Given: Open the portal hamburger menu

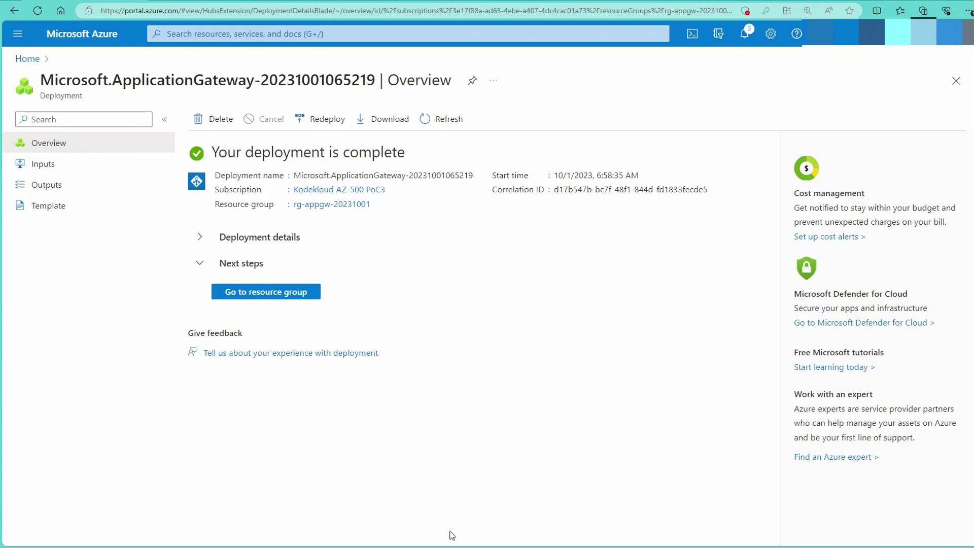Looking at the screenshot, I should click(18, 33).
